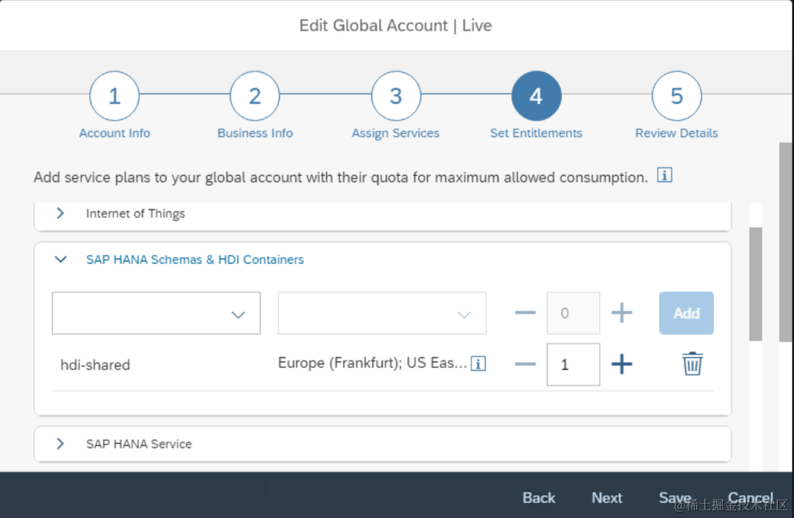Click the hdi-shared plan name
Screen dimensions: 794x518
(x=95, y=365)
